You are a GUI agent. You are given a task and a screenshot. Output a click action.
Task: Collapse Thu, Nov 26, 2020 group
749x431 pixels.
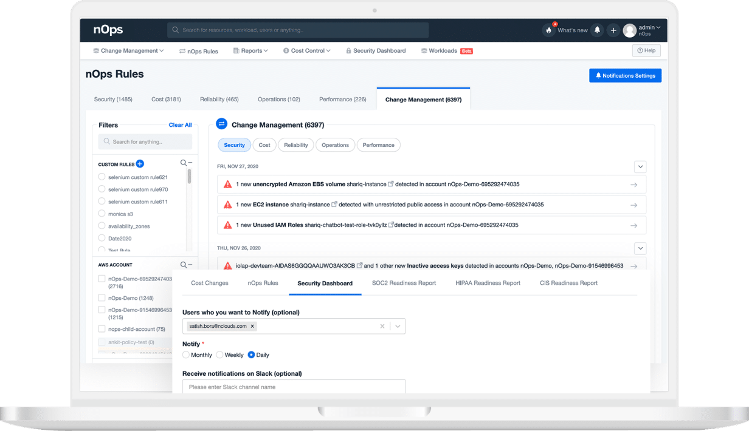tap(640, 248)
